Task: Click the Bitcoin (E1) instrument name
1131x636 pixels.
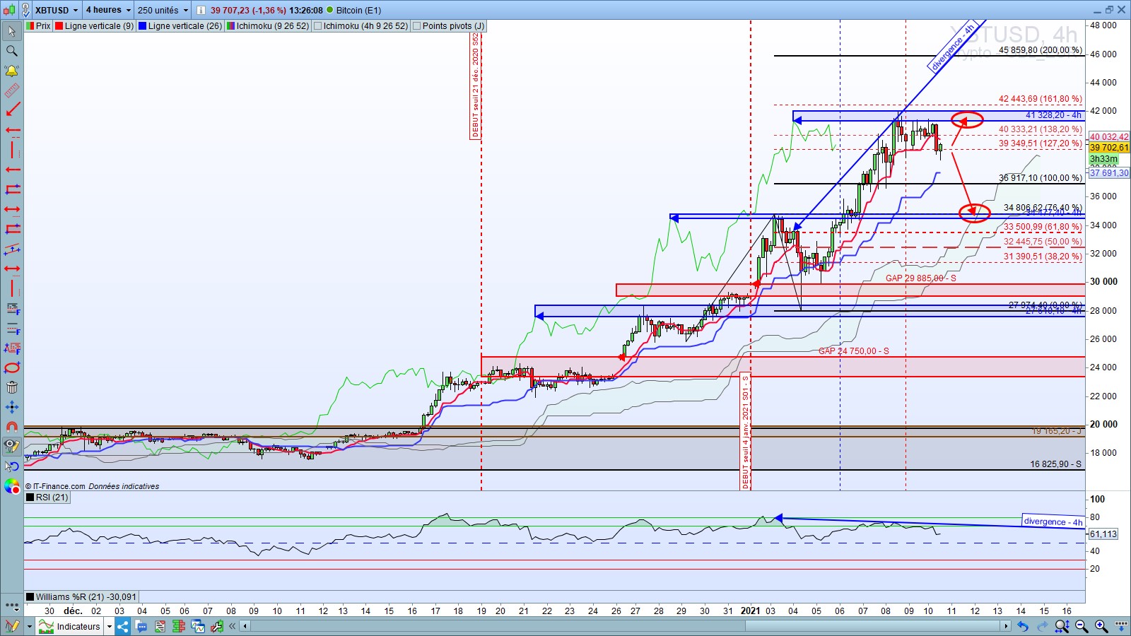Action: (x=358, y=10)
